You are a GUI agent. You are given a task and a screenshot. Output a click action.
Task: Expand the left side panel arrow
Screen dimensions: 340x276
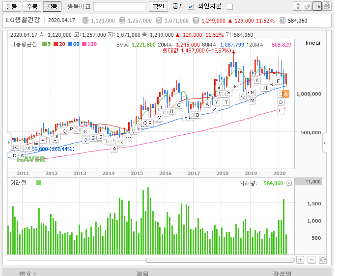click(x=9, y=143)
